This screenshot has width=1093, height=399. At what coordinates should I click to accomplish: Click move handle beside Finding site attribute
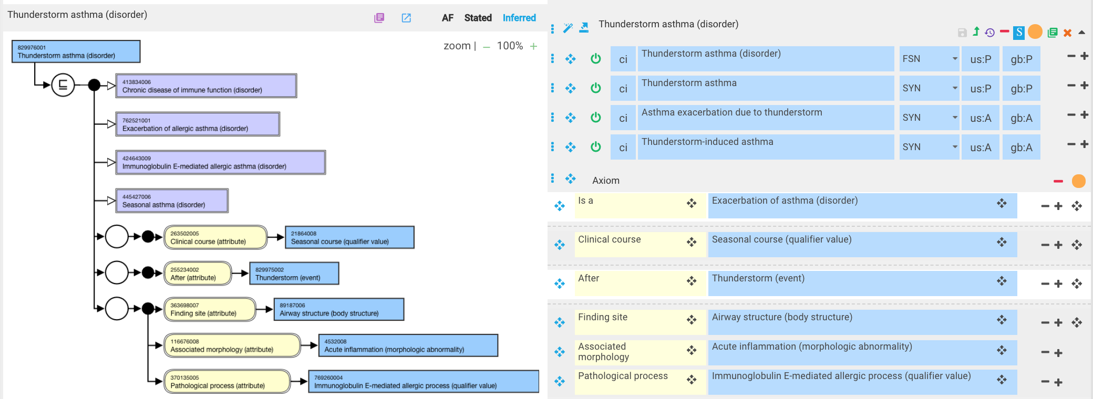(692, 320)
